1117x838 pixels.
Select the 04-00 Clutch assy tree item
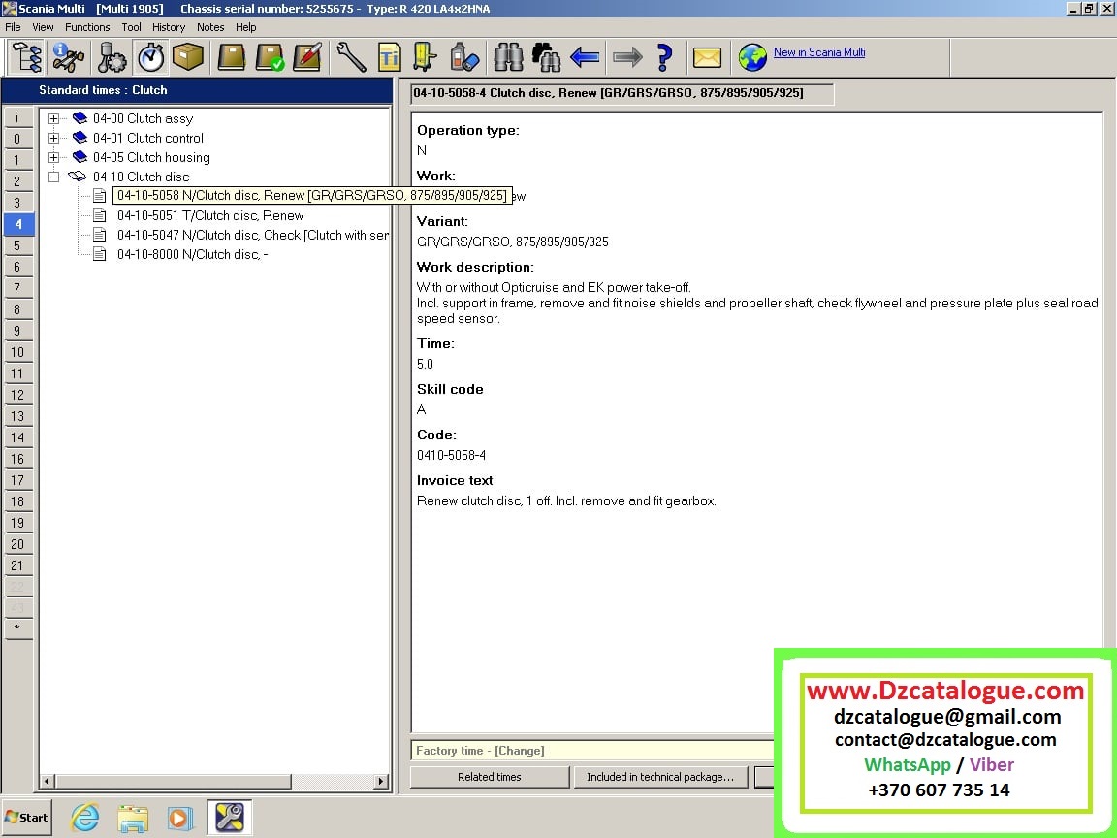[x=143, y=118]
